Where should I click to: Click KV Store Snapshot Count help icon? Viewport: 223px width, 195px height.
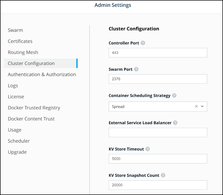(x=163, y=175)
